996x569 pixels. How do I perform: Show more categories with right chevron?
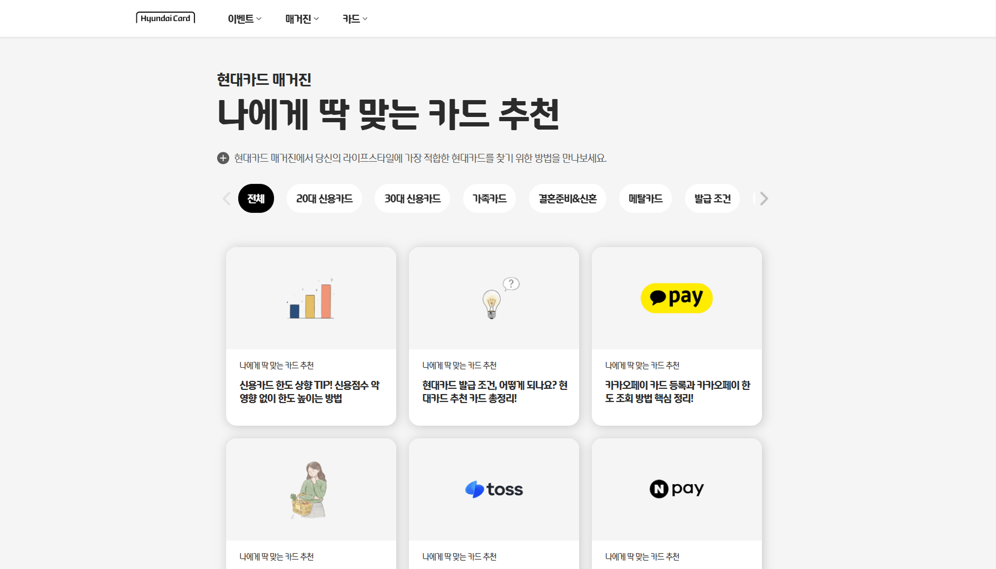(x=764, y=199)
